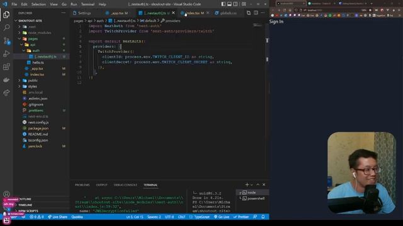Open the Source Control view

pos(6,41)
